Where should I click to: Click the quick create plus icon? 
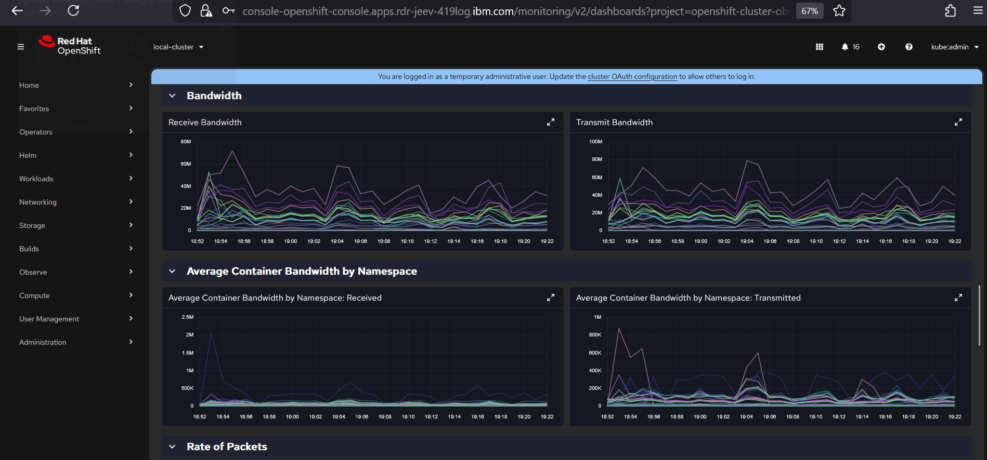(881, 47)
